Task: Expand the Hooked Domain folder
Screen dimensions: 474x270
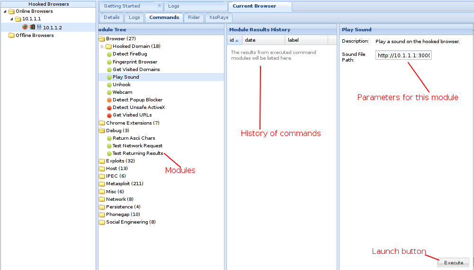Action: click(102, 46)
